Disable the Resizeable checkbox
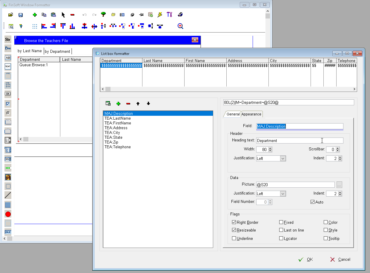This screenshot has height=273, width=370. pos(234,230)
